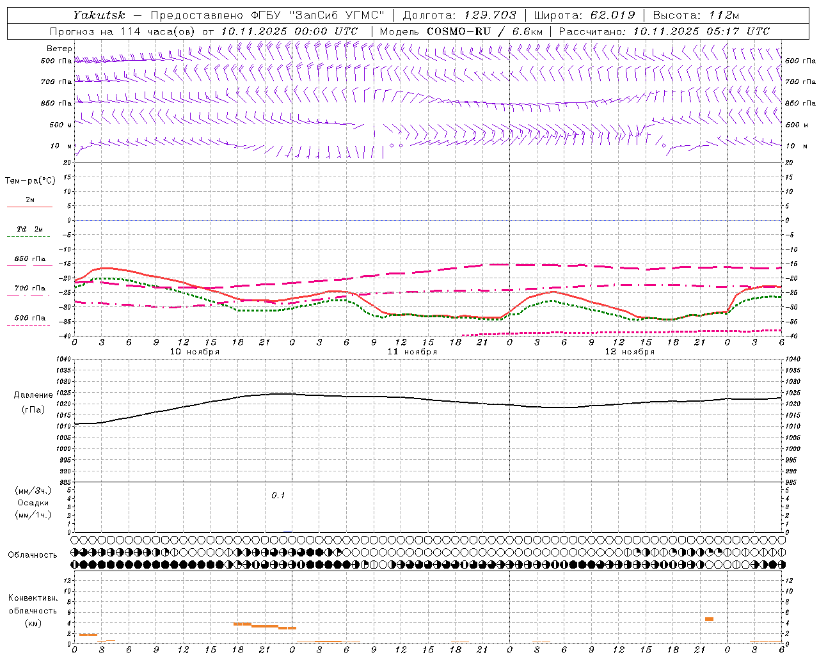Viewport: 819px width, 655px height.
Task: Select the (гПа) unit under Давление
Action: pos(33,410)
